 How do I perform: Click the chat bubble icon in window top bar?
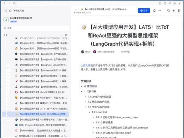coord(160,3)
